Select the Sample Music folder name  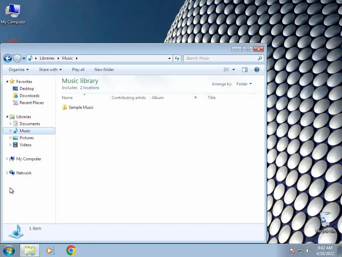click(81, 107)
